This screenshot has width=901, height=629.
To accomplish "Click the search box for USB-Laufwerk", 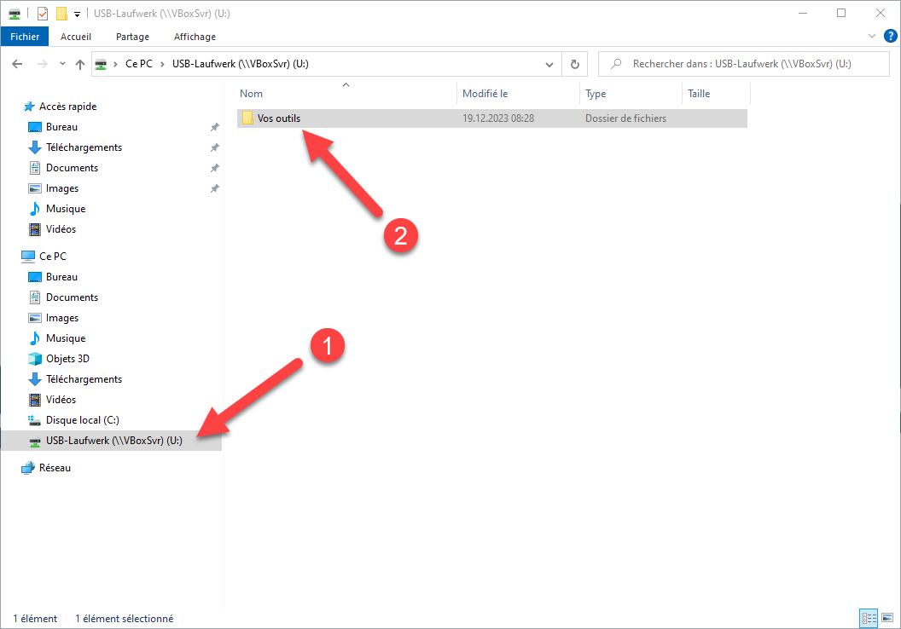I will (743, 64).
